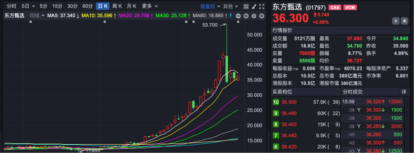The width and height of the screenshot is (414, 153).
Task: Set a price alert with bell icon
Action: click(x=404, y=21)
